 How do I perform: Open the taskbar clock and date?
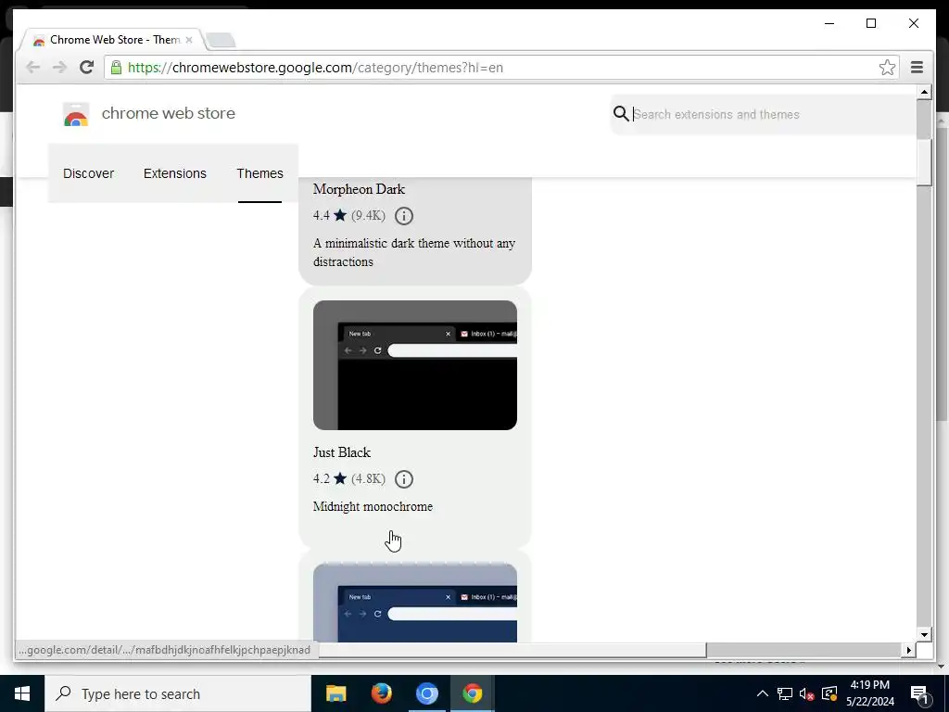[x=869, y=693]
